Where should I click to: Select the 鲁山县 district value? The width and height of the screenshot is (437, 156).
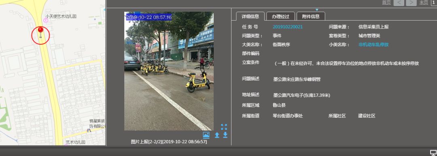tap(279, 105)
